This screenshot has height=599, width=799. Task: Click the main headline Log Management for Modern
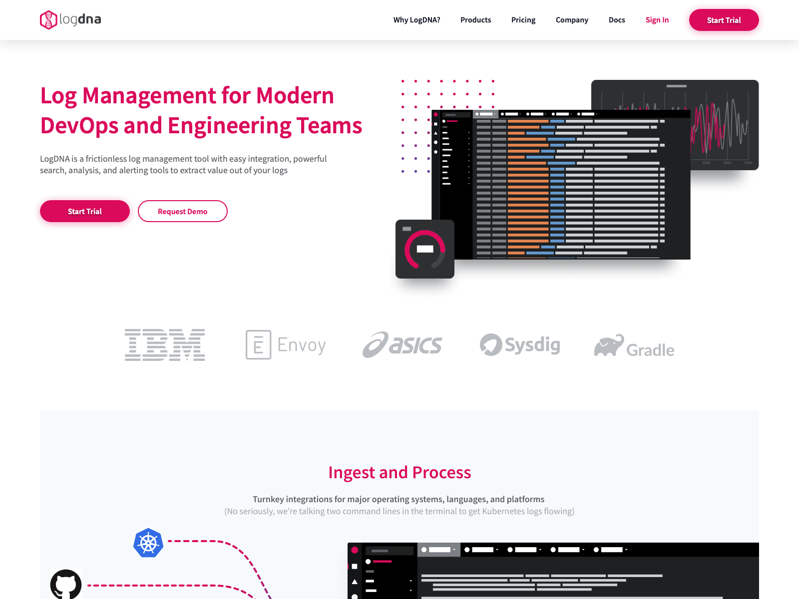[187, 96]
